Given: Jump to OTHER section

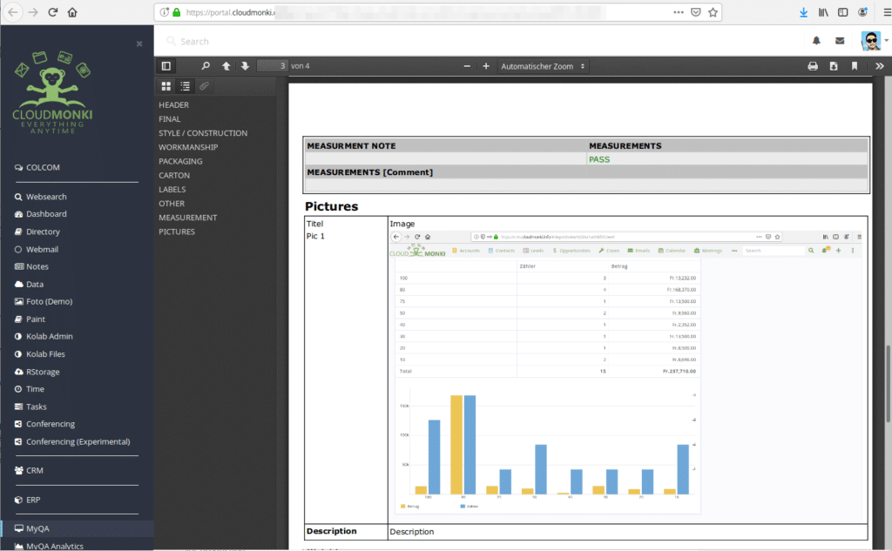Looking at the screenshot, I should point(172,203).
